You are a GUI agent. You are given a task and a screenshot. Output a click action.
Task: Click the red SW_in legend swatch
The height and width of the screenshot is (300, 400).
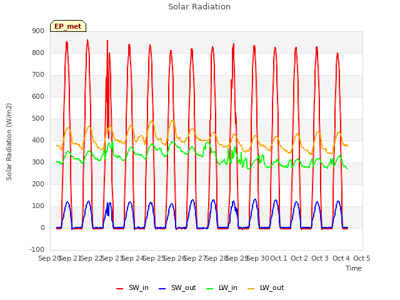coord(119,289)
